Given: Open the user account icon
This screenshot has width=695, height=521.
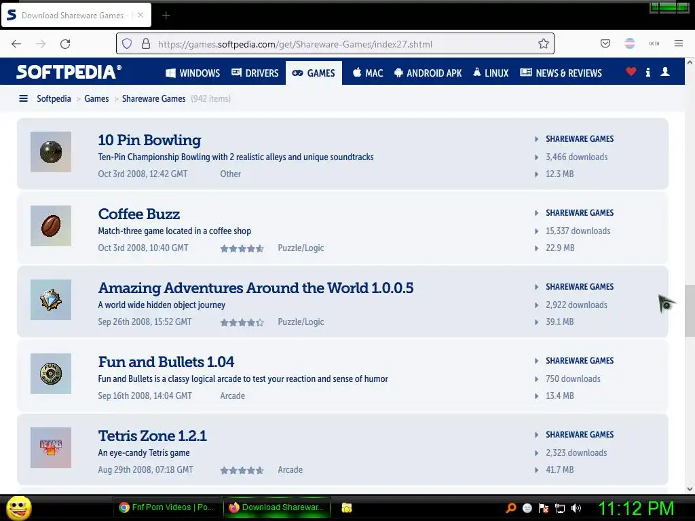Looking at the screenshot, I should [x=665, y=71].
